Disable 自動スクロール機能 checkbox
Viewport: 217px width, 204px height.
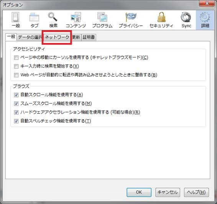[x=16, y=95]
